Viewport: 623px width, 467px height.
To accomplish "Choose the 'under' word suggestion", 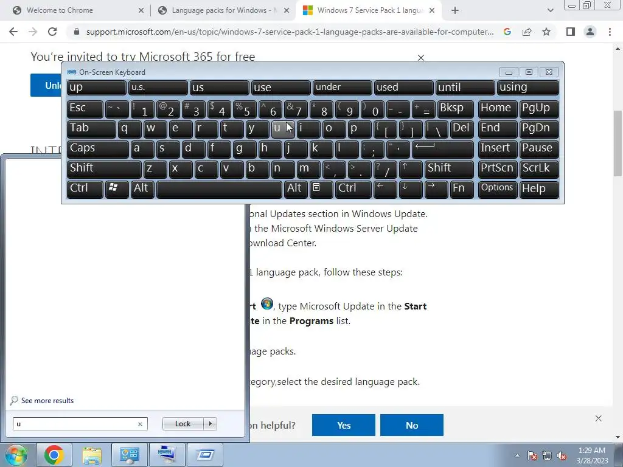I will 343,88.
